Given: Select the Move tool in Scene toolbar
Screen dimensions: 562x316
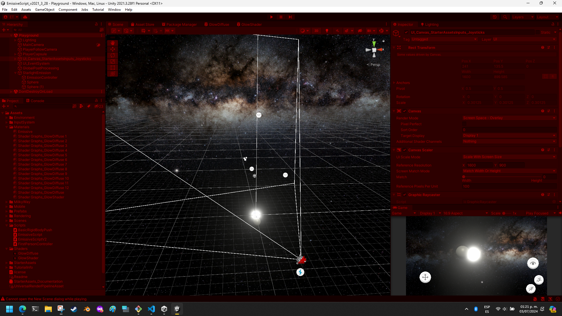Looking at the screenshot, I should tap(113, 49).
